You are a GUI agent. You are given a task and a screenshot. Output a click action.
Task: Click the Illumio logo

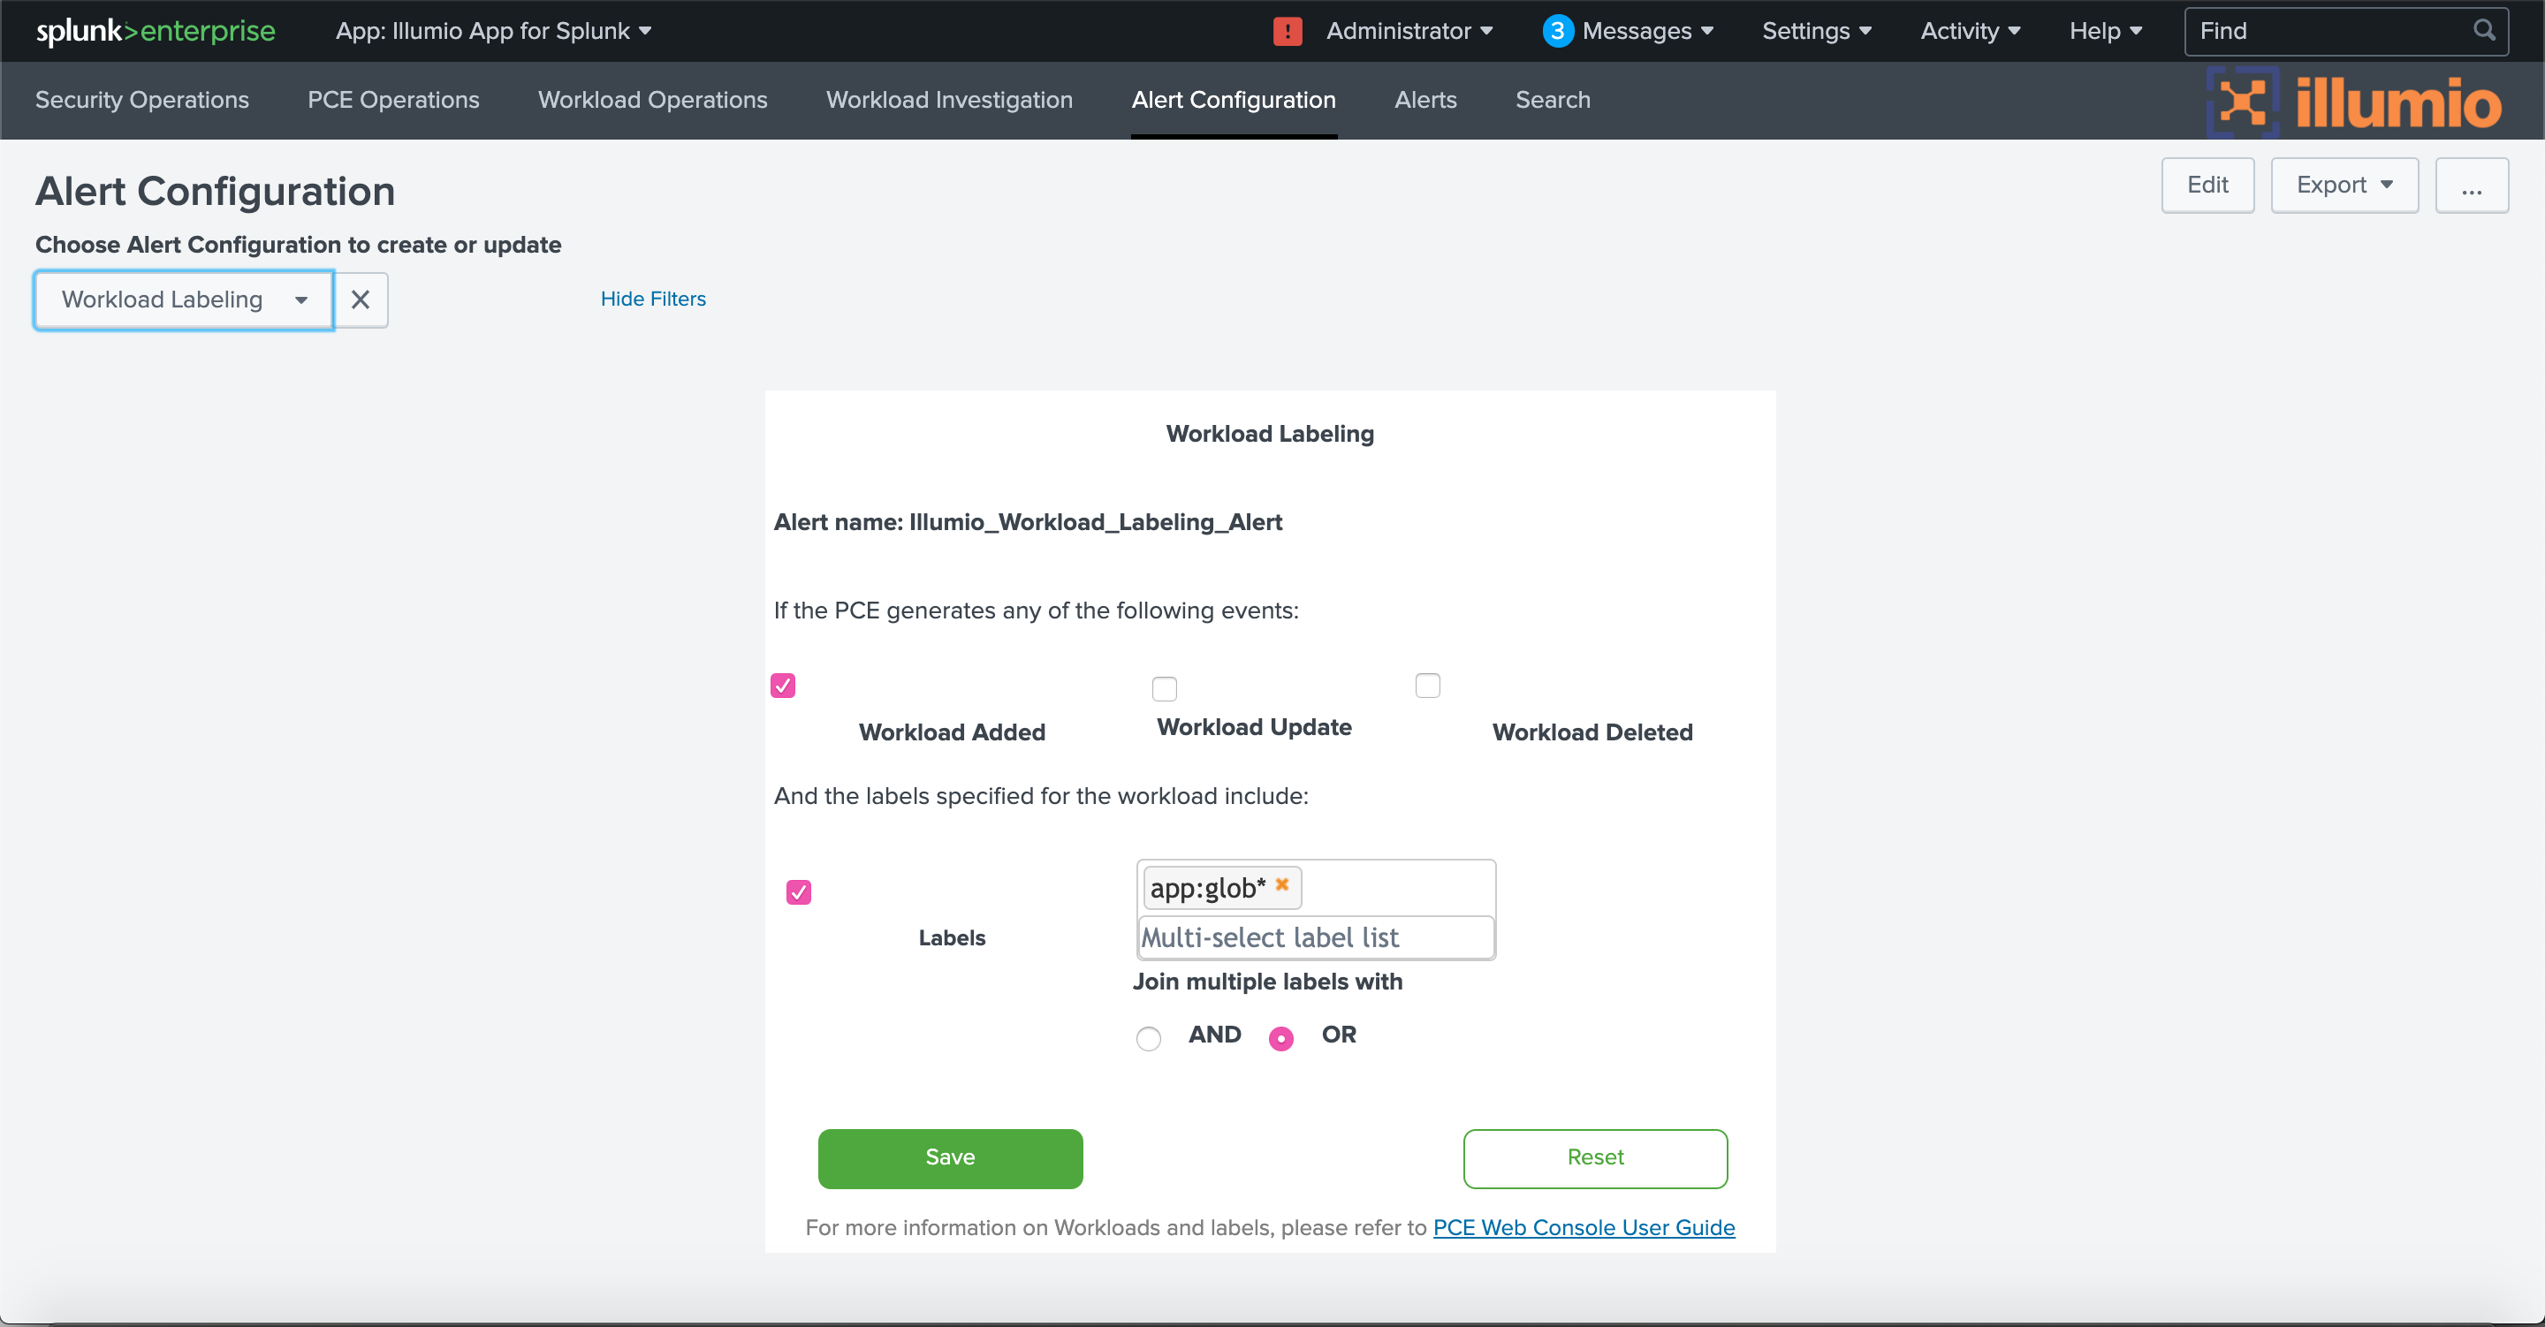[x=2354, y=102]
